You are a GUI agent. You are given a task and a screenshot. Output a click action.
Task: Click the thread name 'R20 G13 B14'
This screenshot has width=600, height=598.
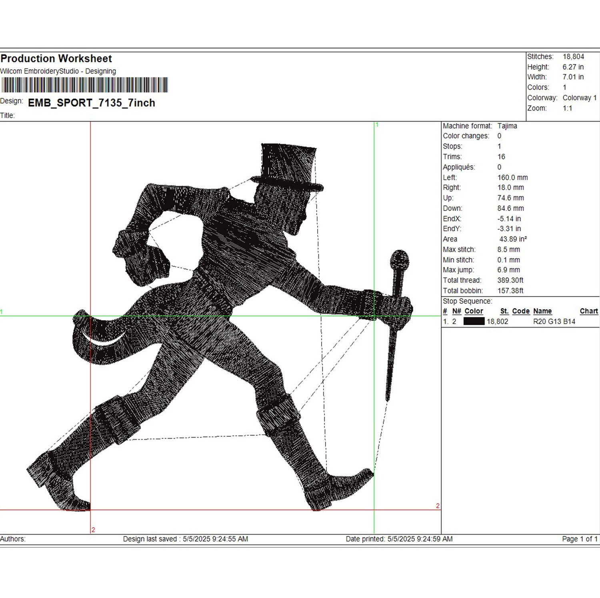tap(554, 322)
